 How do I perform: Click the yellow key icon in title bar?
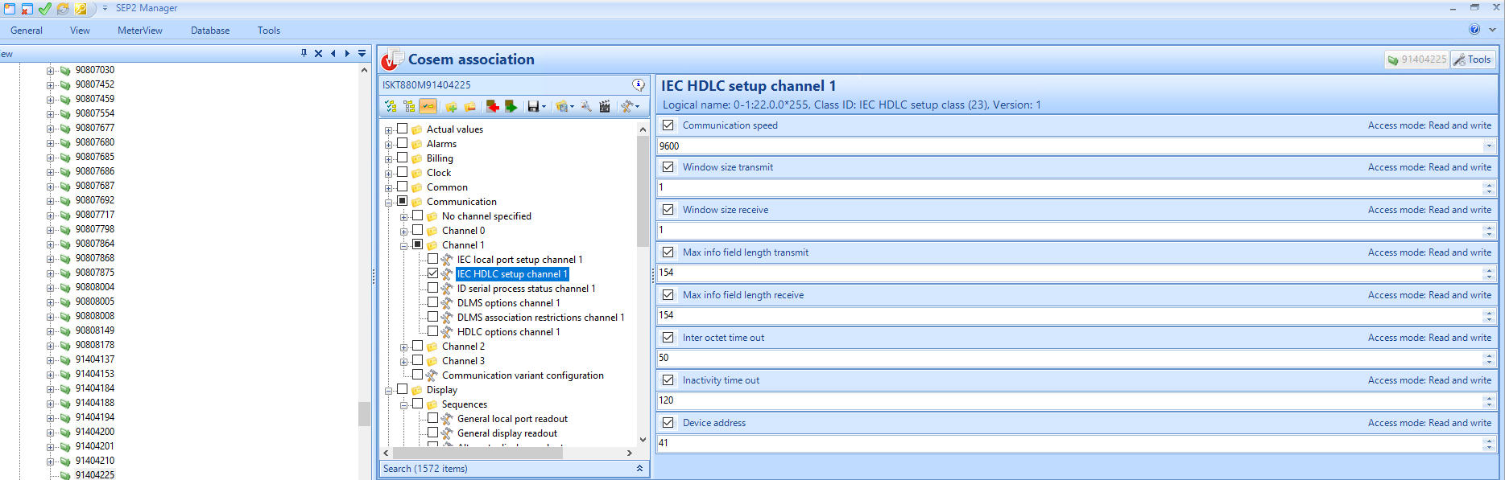tap(81, 9)
